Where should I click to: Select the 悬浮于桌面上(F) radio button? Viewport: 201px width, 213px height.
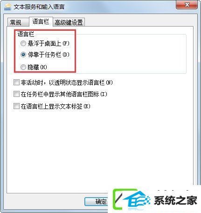pos(23,43)
